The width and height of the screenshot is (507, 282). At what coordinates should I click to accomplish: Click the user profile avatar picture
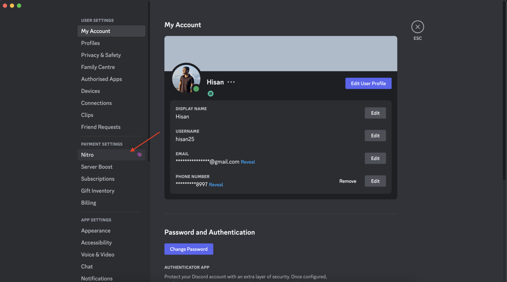(186, 78)
